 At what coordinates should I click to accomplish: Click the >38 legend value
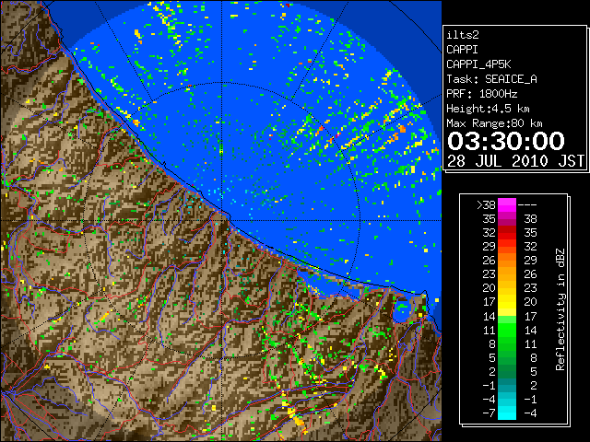point(486,205)
